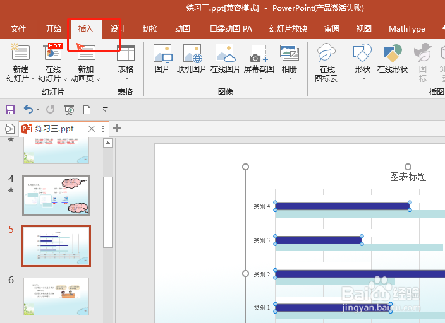Viewport: 445px width, 323px height.
Task: Click the New Slide (新建幻灯片) icon
Action: point(20,52)
